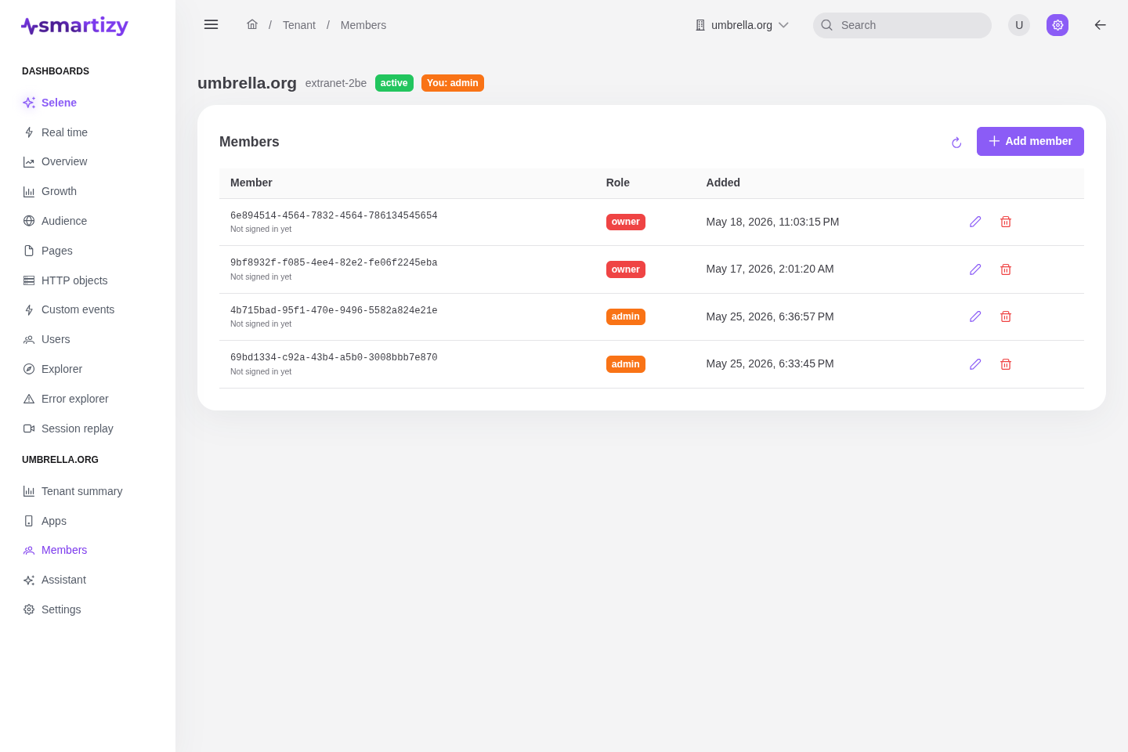Edit member 4b715bad-95f1-470e
Image resolution: width=1128 pixels, height=752 pixels.
point(975,316)
